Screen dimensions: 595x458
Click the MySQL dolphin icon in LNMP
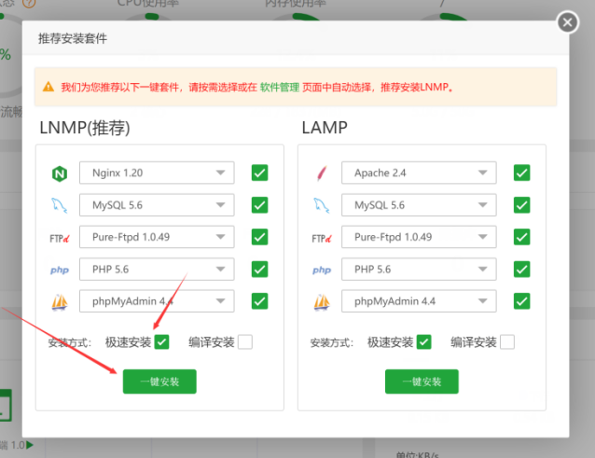click(x=60, y=205)
